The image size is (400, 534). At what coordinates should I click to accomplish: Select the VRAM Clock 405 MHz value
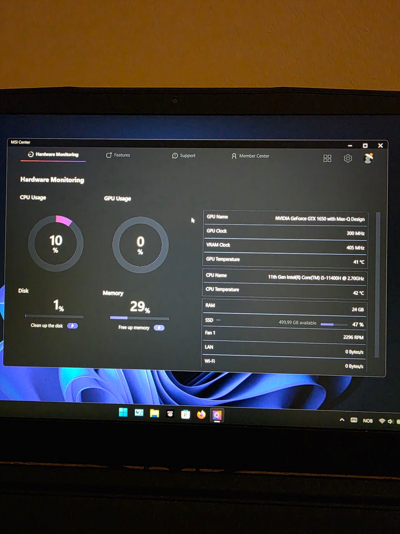(x=355, y=248)
